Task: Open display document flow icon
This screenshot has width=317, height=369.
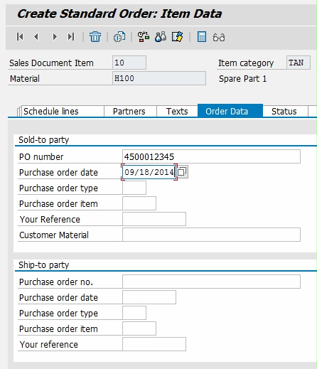Action: click(119, 37)
